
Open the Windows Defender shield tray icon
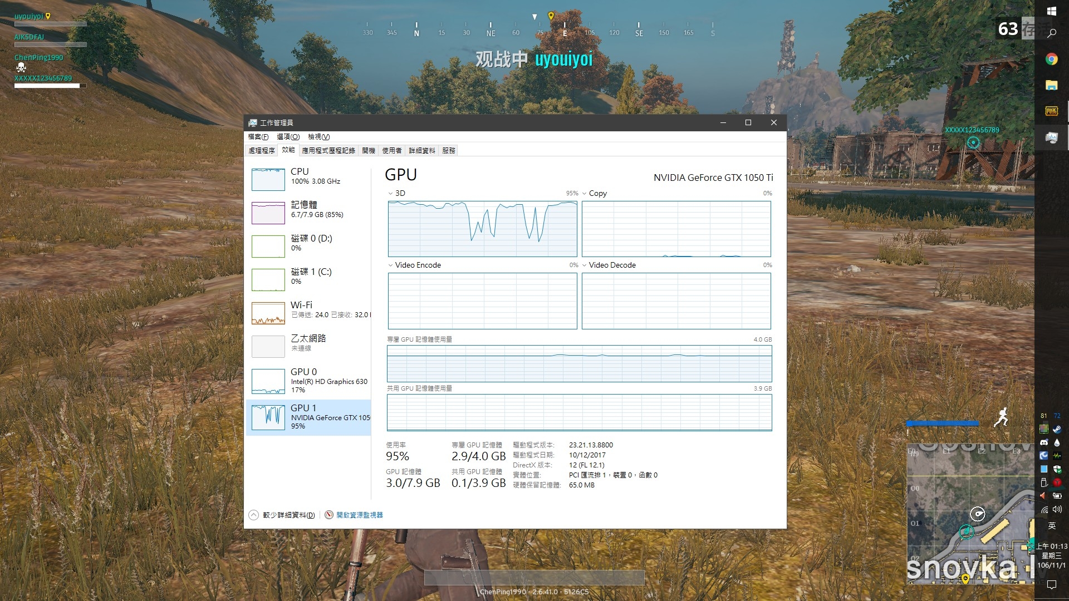click(1057, 469)
